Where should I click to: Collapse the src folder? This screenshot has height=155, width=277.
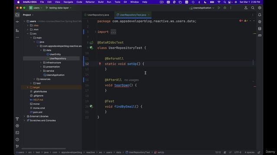coord(28,34)
